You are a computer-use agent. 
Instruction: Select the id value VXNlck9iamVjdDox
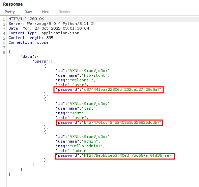[x=89, y=71]
